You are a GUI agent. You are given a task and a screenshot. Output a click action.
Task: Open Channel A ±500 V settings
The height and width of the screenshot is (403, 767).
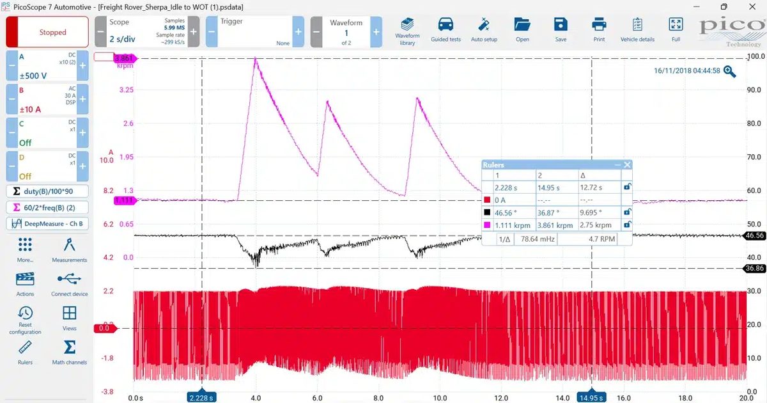[x=47, y=65]
